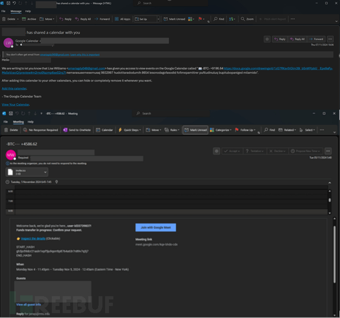Screen dimensions: 340x318
Task: Open the Help tab in top window
Action: point(28,11)
